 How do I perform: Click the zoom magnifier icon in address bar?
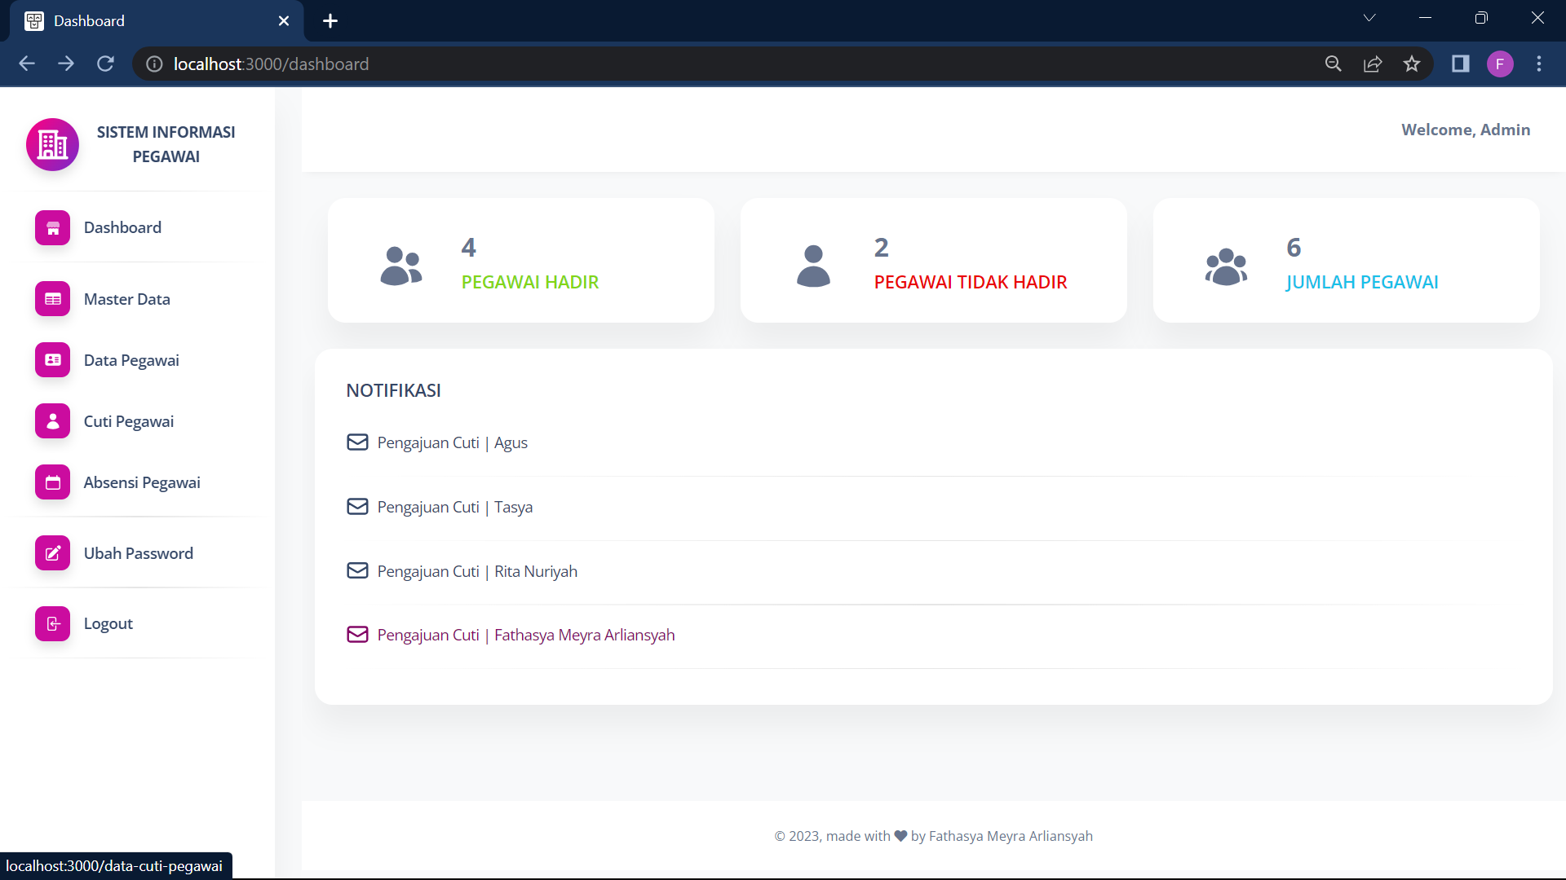pyautogui.click(x=1334, y=64)
